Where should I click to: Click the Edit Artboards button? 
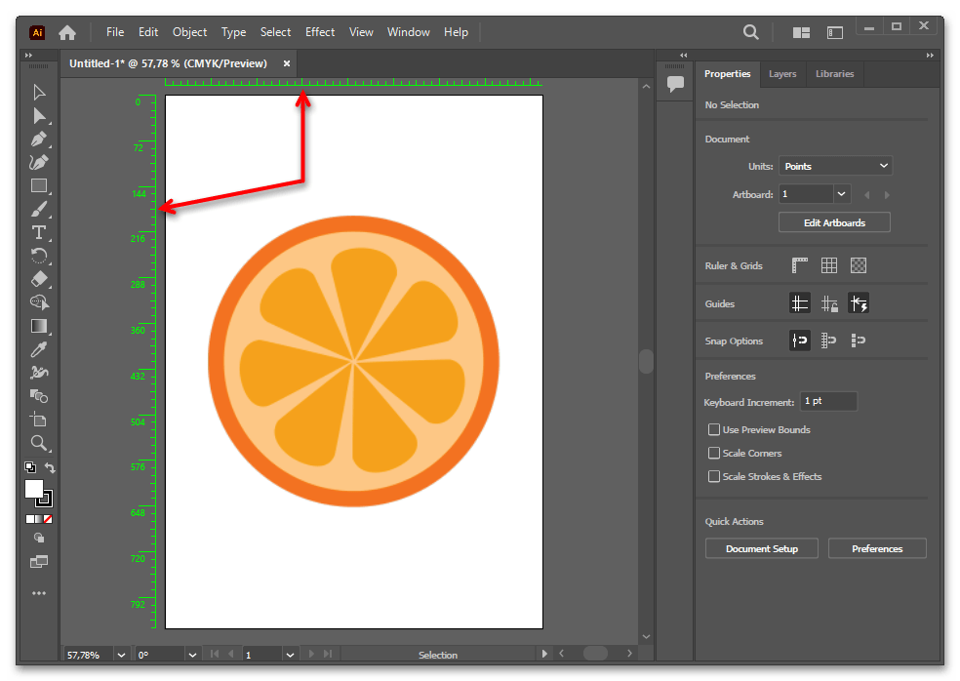pos(834,222)
